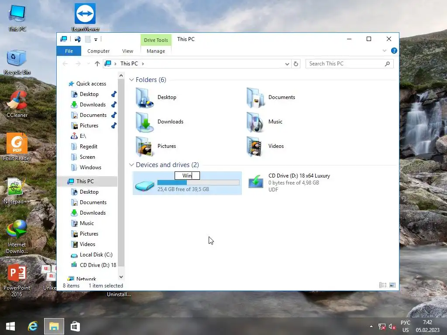Click the Properties icon in the quick access toolbar

(x=78, y=39)
